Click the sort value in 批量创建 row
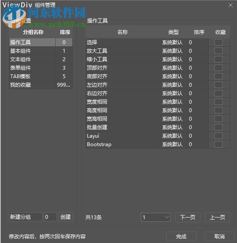Viewport: 237px width, 243px height. 198,127
